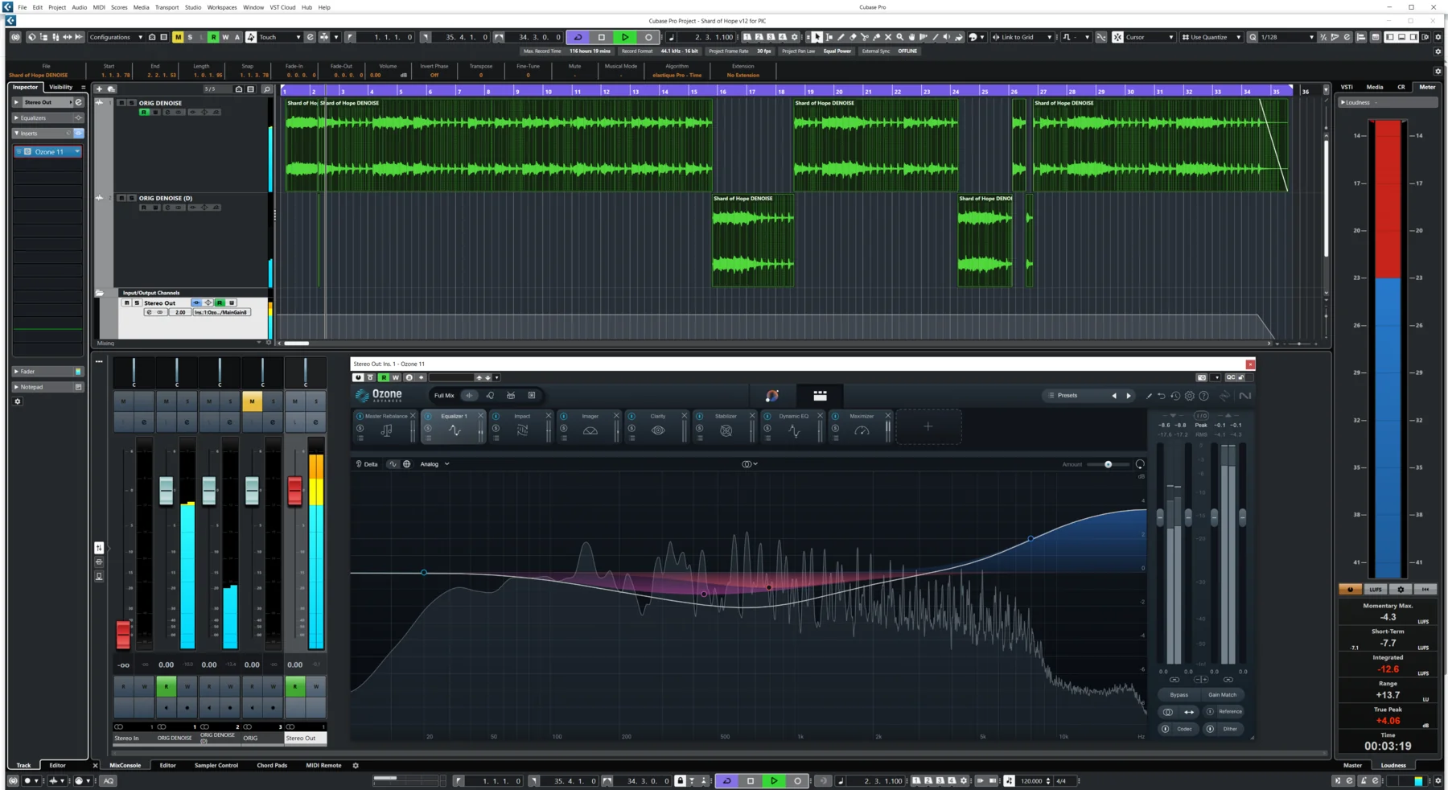Click the Ozone undo arrow icon
Viewport: 1448px width, 790px height.
click(1161, 396)
